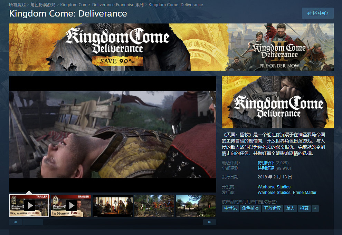342x235 pixels.
Task: Open the Prime Matter publisher link
Action: pyautogui.click(x=305, y=193)
